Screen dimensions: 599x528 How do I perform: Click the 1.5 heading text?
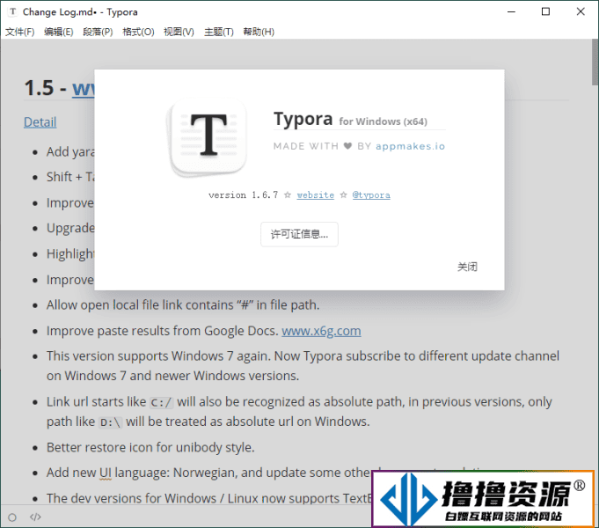click(39, 88)
